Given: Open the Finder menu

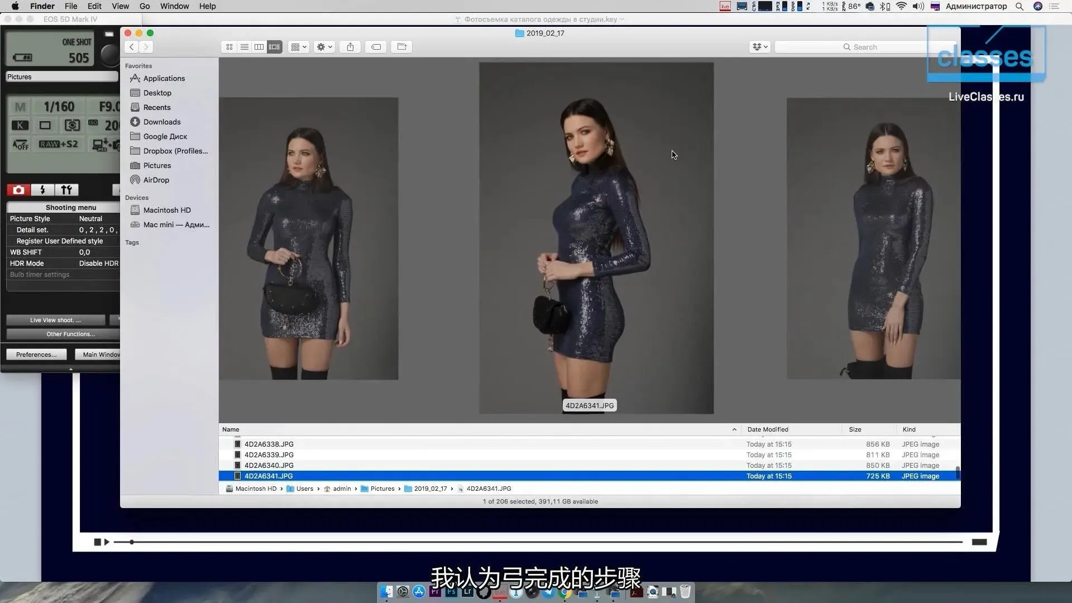Looking at the screenshot, I should click(x=42, y=6).
